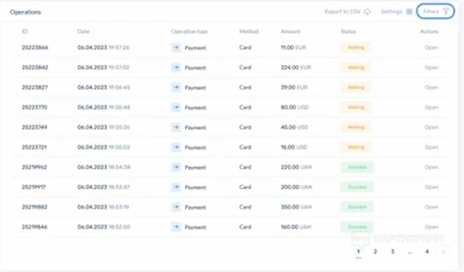Click the Date column header
464x272 pixels.
pyautogui.click(x=83, y=31)
